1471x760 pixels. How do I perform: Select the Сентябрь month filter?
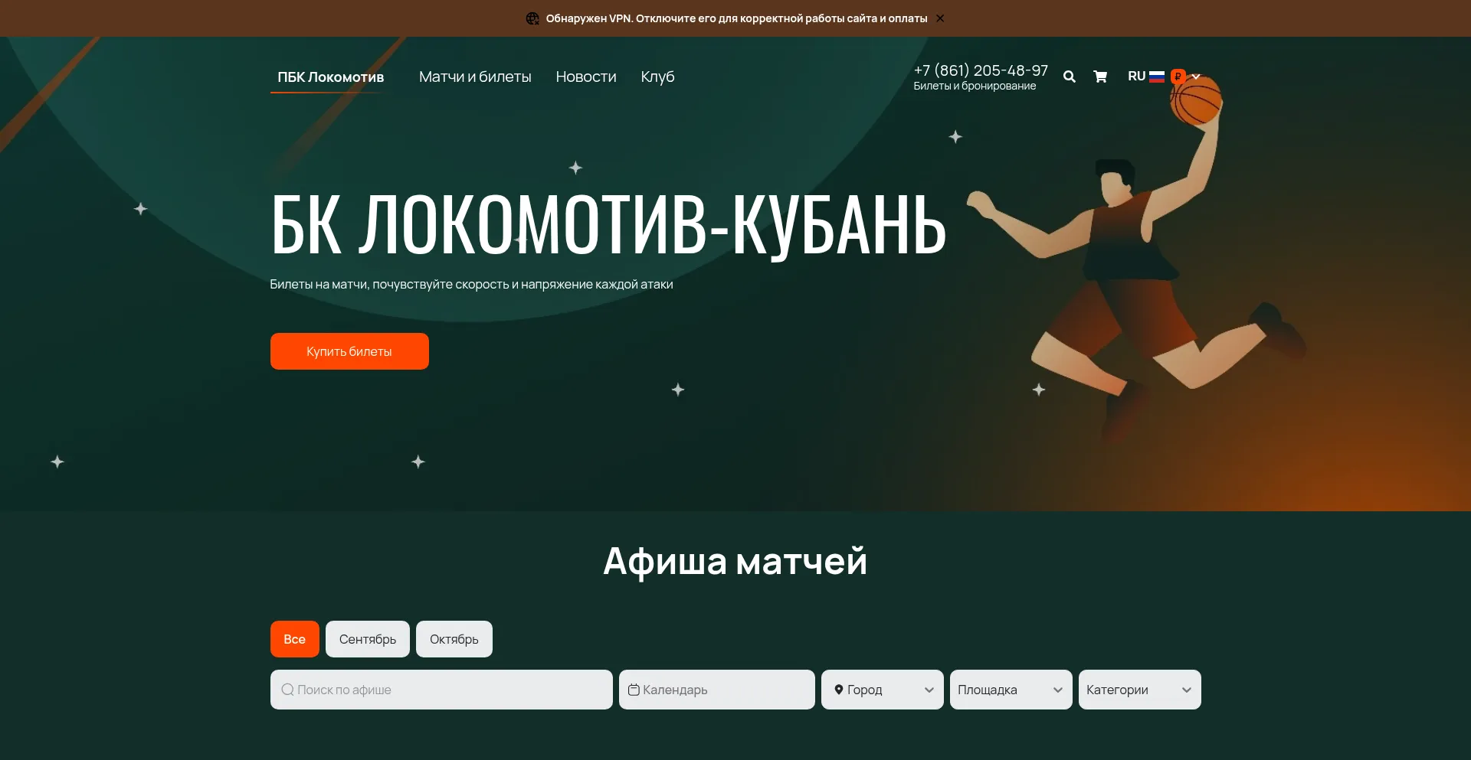tap(368, 639)
